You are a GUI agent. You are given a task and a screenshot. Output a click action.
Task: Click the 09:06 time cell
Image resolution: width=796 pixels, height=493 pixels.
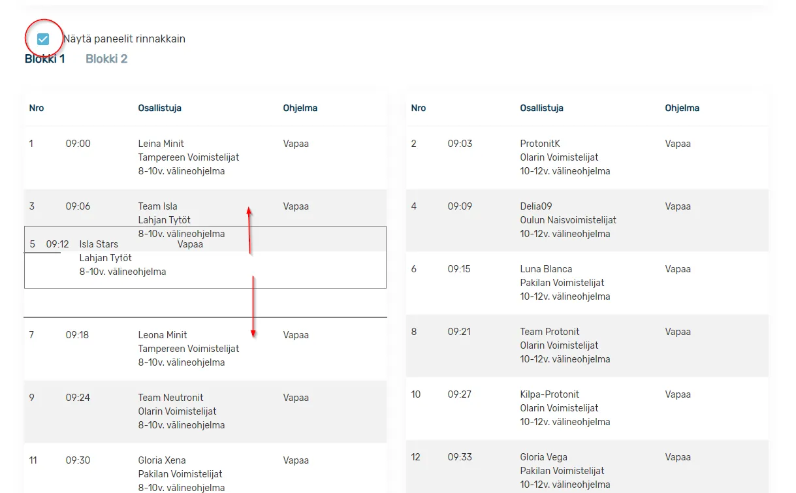(x=78, y=206)
